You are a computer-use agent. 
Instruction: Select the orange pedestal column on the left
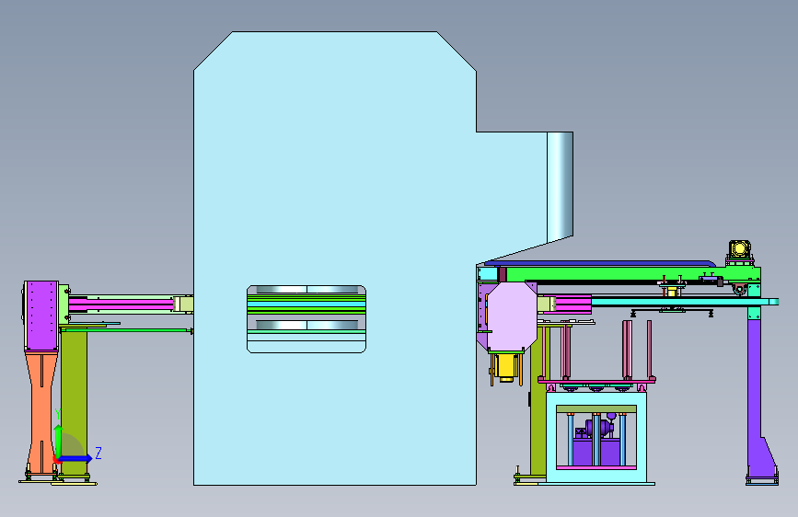pyautogui.click(x=40, y=412)
